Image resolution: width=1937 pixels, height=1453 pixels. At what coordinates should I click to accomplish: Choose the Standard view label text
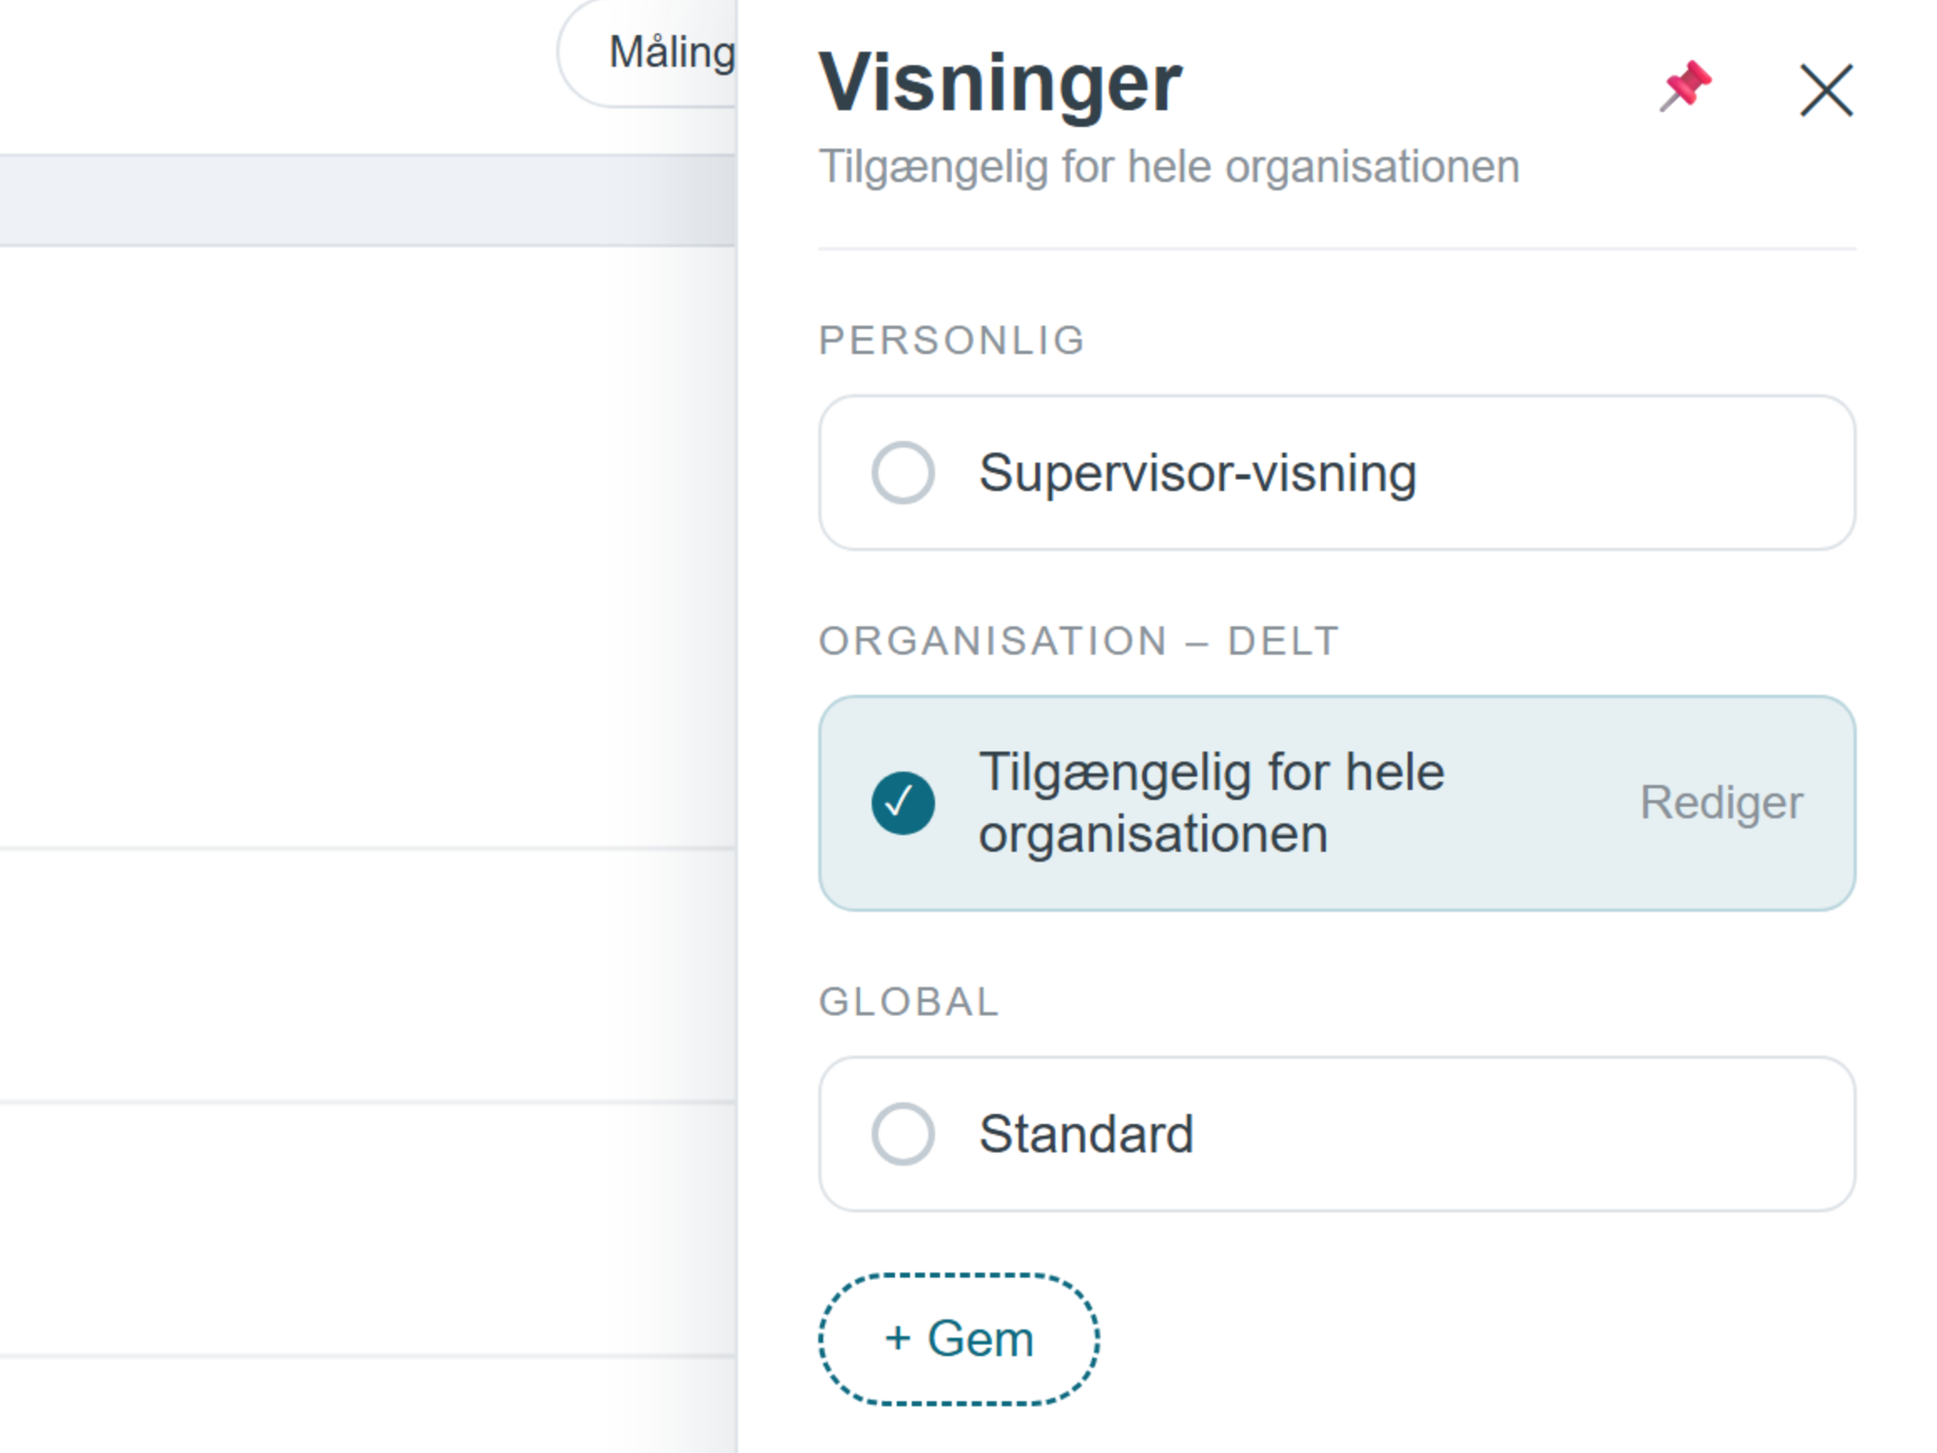pos(1086,1134)
